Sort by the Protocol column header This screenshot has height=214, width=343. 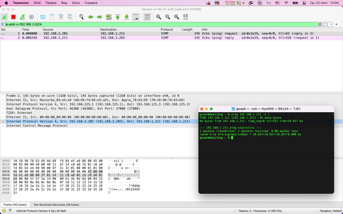(170, 29)
